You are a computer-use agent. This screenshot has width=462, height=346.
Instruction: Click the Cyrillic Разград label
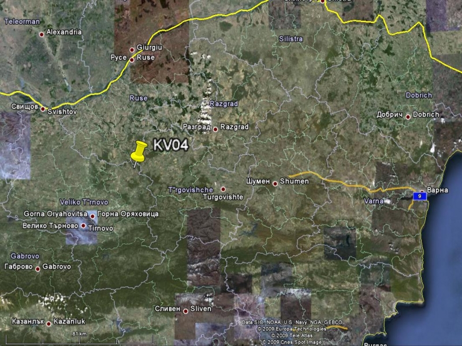pyautogui.click(x=196, y=127)
